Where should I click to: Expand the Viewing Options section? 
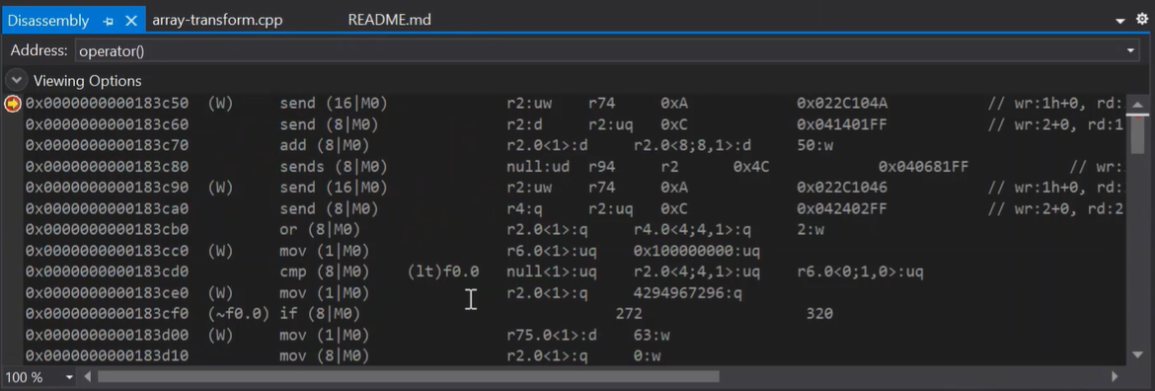tap(16, 80)
